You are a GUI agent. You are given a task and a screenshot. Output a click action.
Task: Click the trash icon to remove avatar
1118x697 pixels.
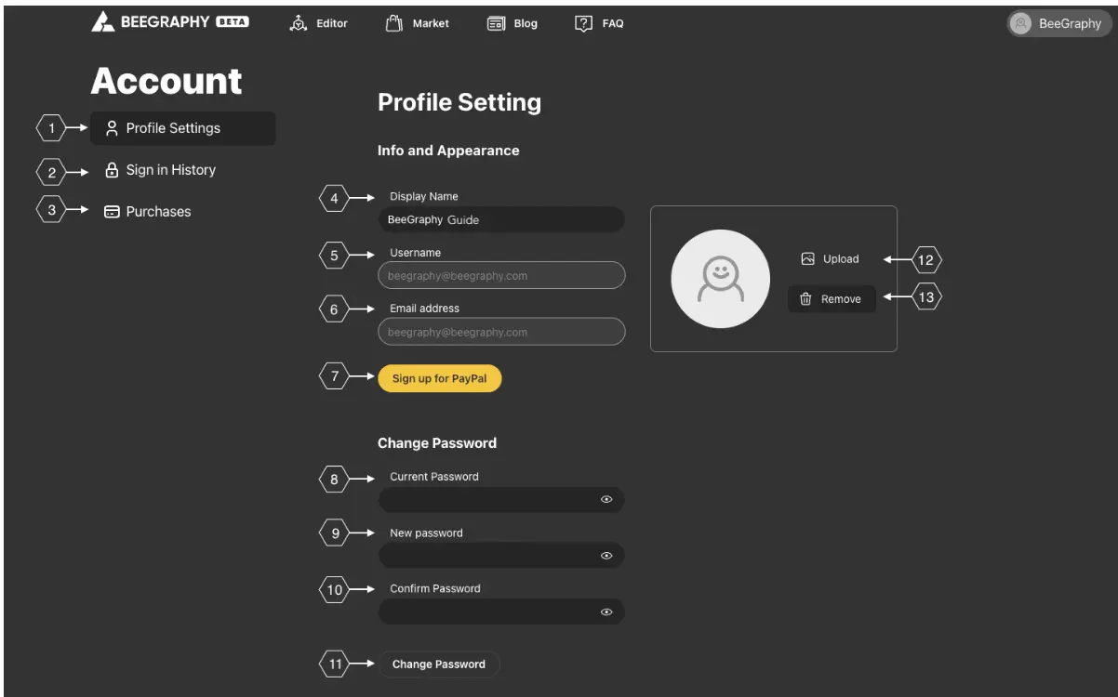click(x=805, y=298)
